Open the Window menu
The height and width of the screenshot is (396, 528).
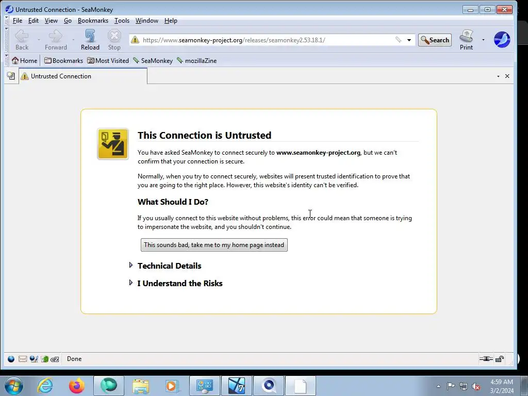pos(147,21)
